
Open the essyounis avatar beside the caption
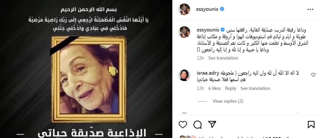click(x=184, y=32)
